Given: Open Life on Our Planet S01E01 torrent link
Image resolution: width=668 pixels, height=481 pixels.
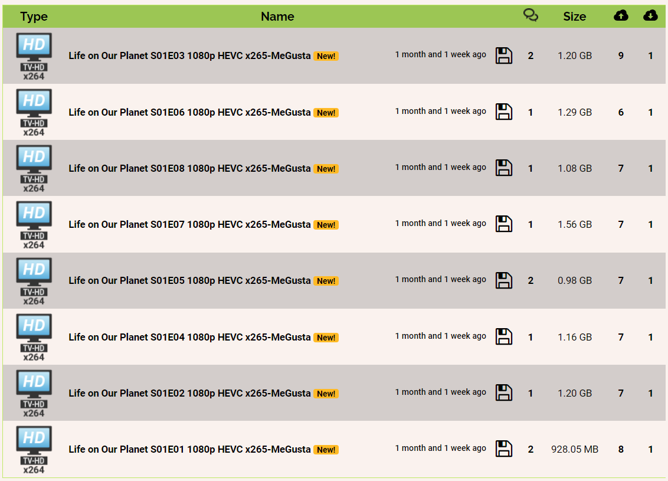Looking at the screenshot, I should [189, 449].
